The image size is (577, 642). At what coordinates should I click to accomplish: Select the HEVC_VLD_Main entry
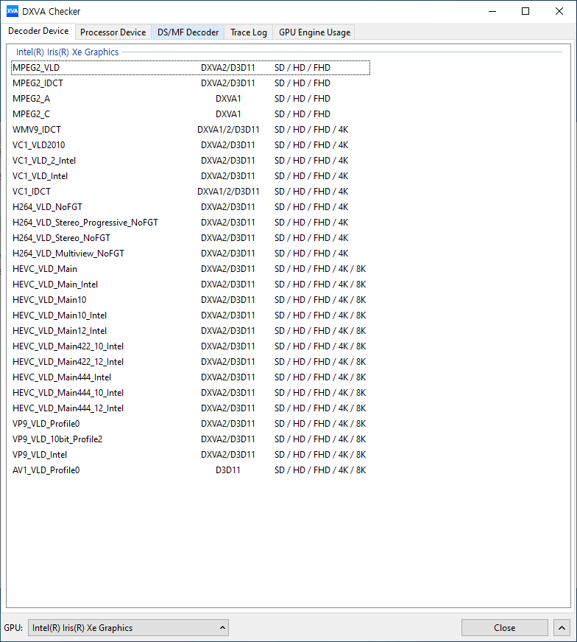191,269
